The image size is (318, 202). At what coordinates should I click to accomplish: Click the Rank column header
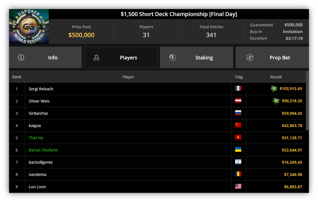[17, 77]
